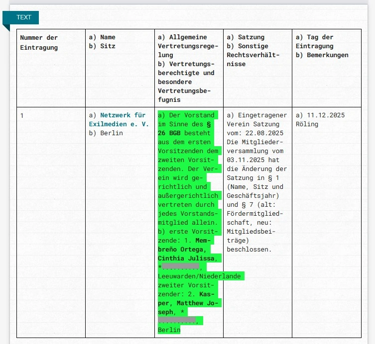Click the word 'beschlossen.' in Satzung column

coord(249,250)
